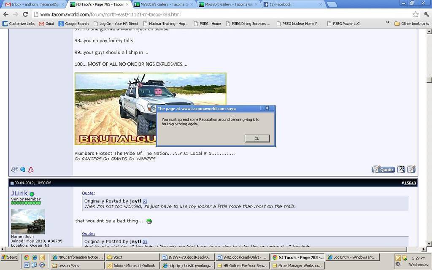Add reputation via the scales icon
Viewport: 432px width, 270px height.
coord(14,170)
